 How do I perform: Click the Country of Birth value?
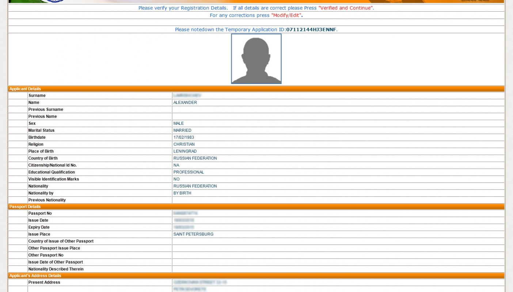(x=195, y=158)
